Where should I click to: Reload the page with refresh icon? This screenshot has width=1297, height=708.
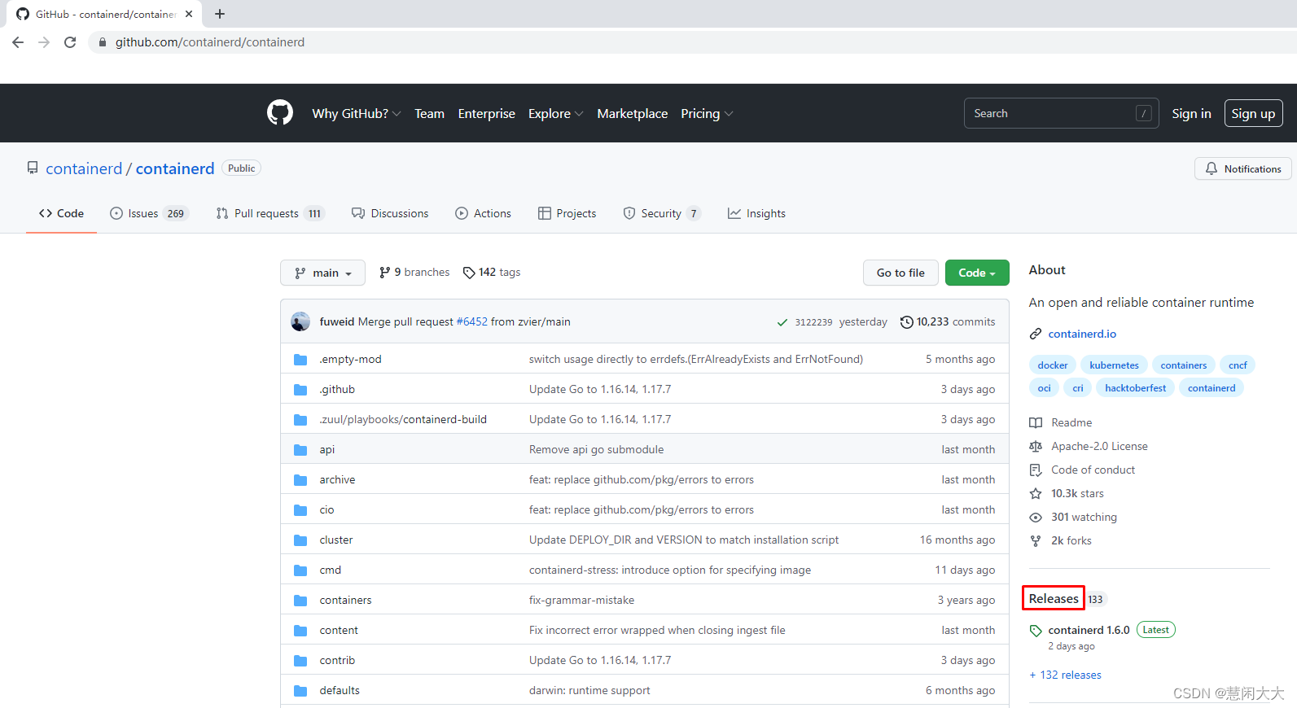pyautogui.click(x=70, y=42)
